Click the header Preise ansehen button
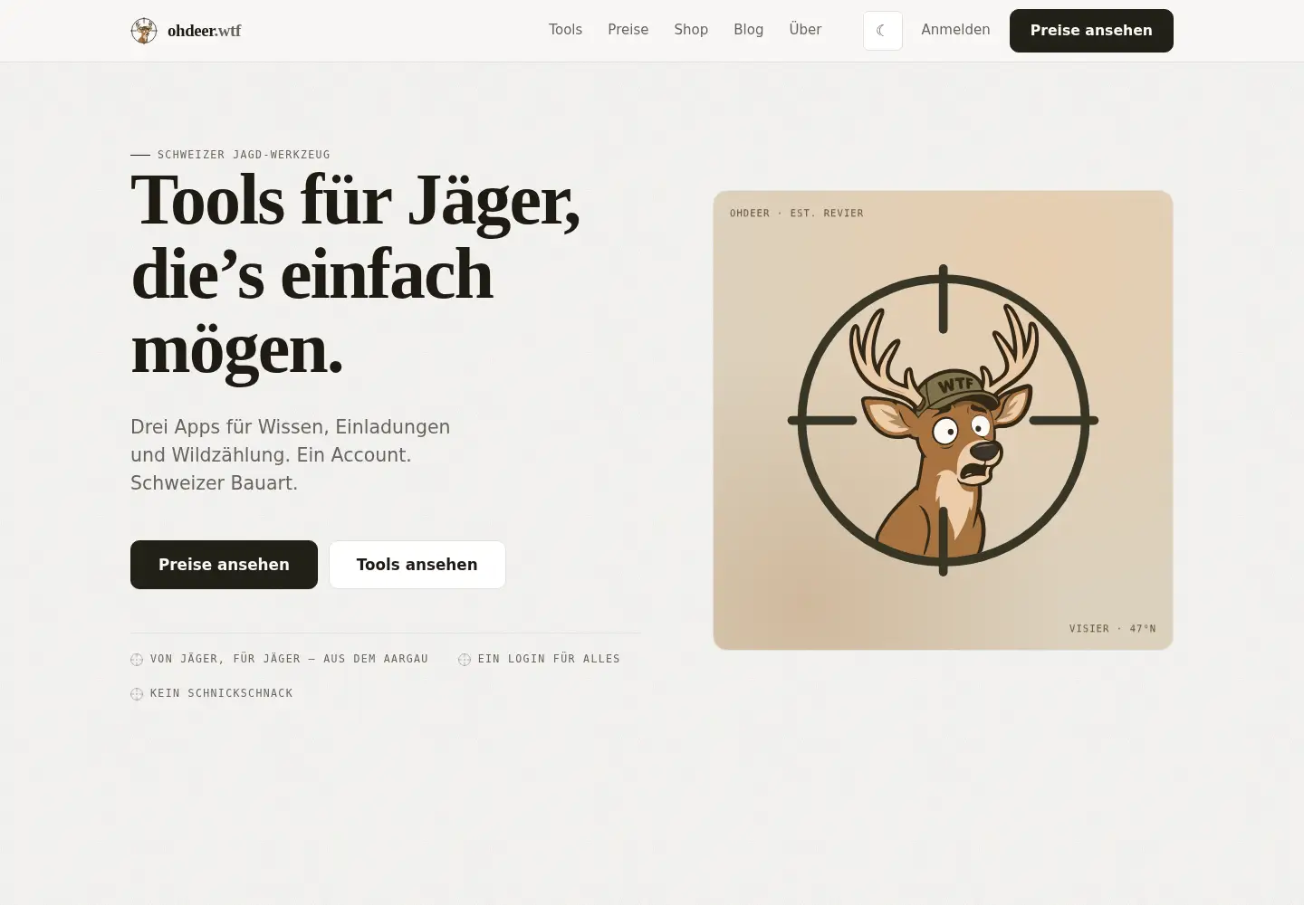 (1091, 31)
